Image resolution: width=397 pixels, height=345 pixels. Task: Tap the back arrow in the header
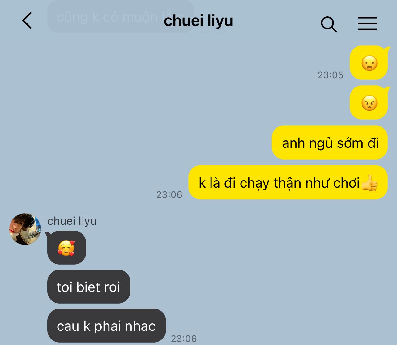point(27,21)
